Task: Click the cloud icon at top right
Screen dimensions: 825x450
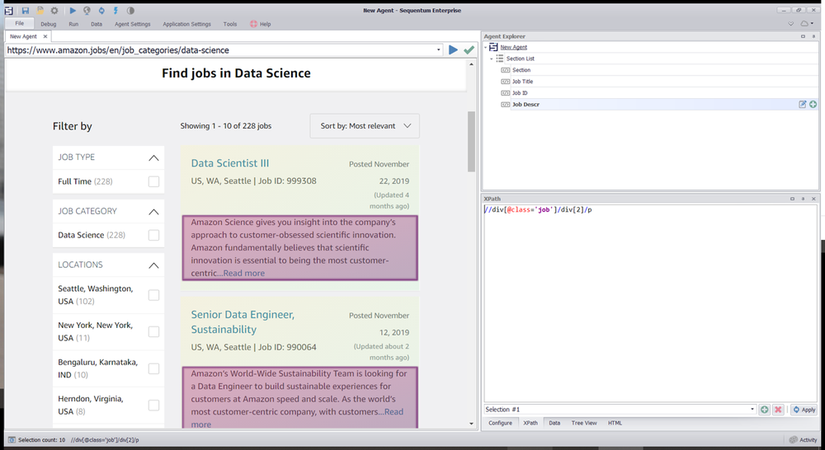Action: click(x=805, y=24)
